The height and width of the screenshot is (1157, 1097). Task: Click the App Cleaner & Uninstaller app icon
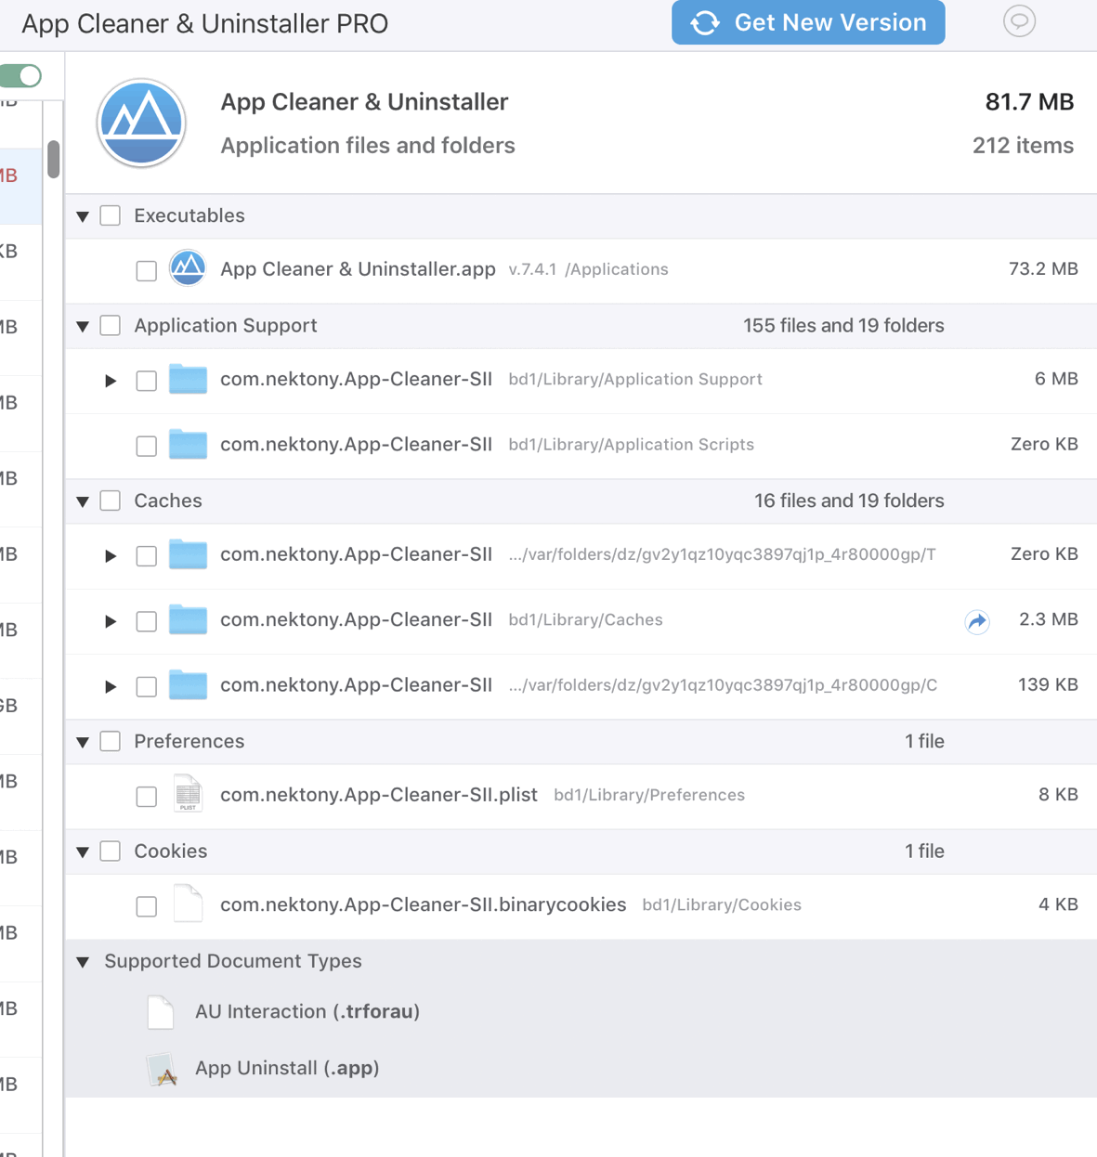tap(141, 123)
